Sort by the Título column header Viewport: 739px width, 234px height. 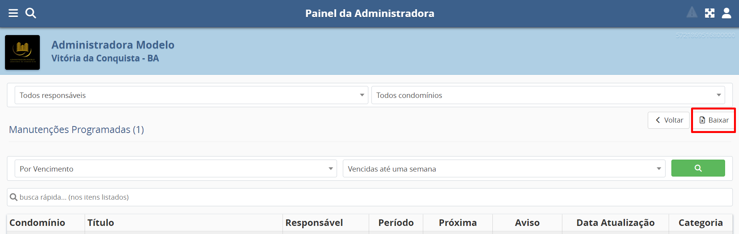101,223
